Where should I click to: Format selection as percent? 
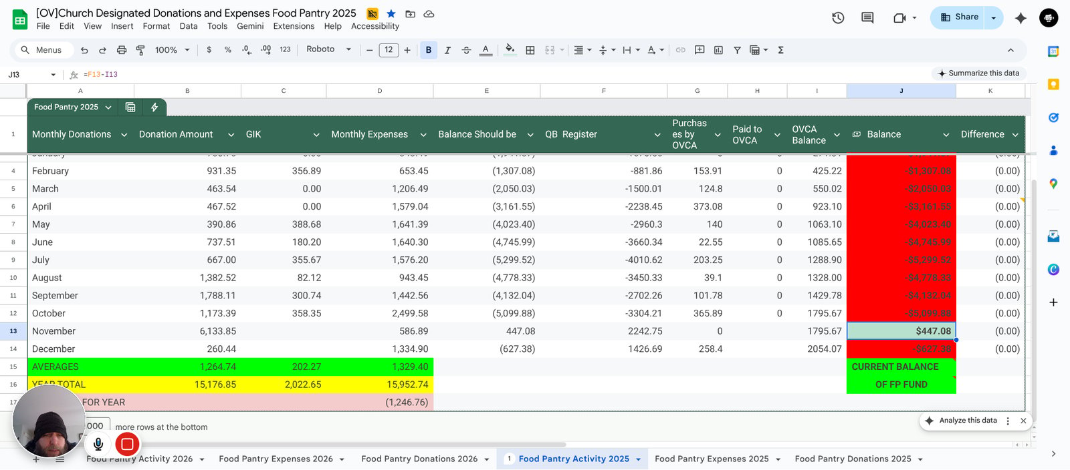coord(228,50)
